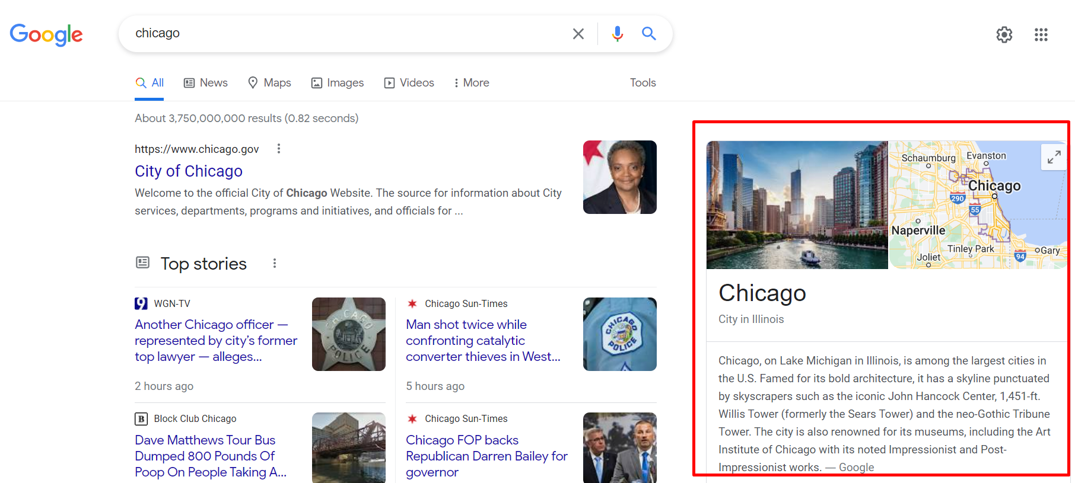The height and width of the screenshot is (483, 1075).
Task: Open the Google apps grid
Action: 1041,34
